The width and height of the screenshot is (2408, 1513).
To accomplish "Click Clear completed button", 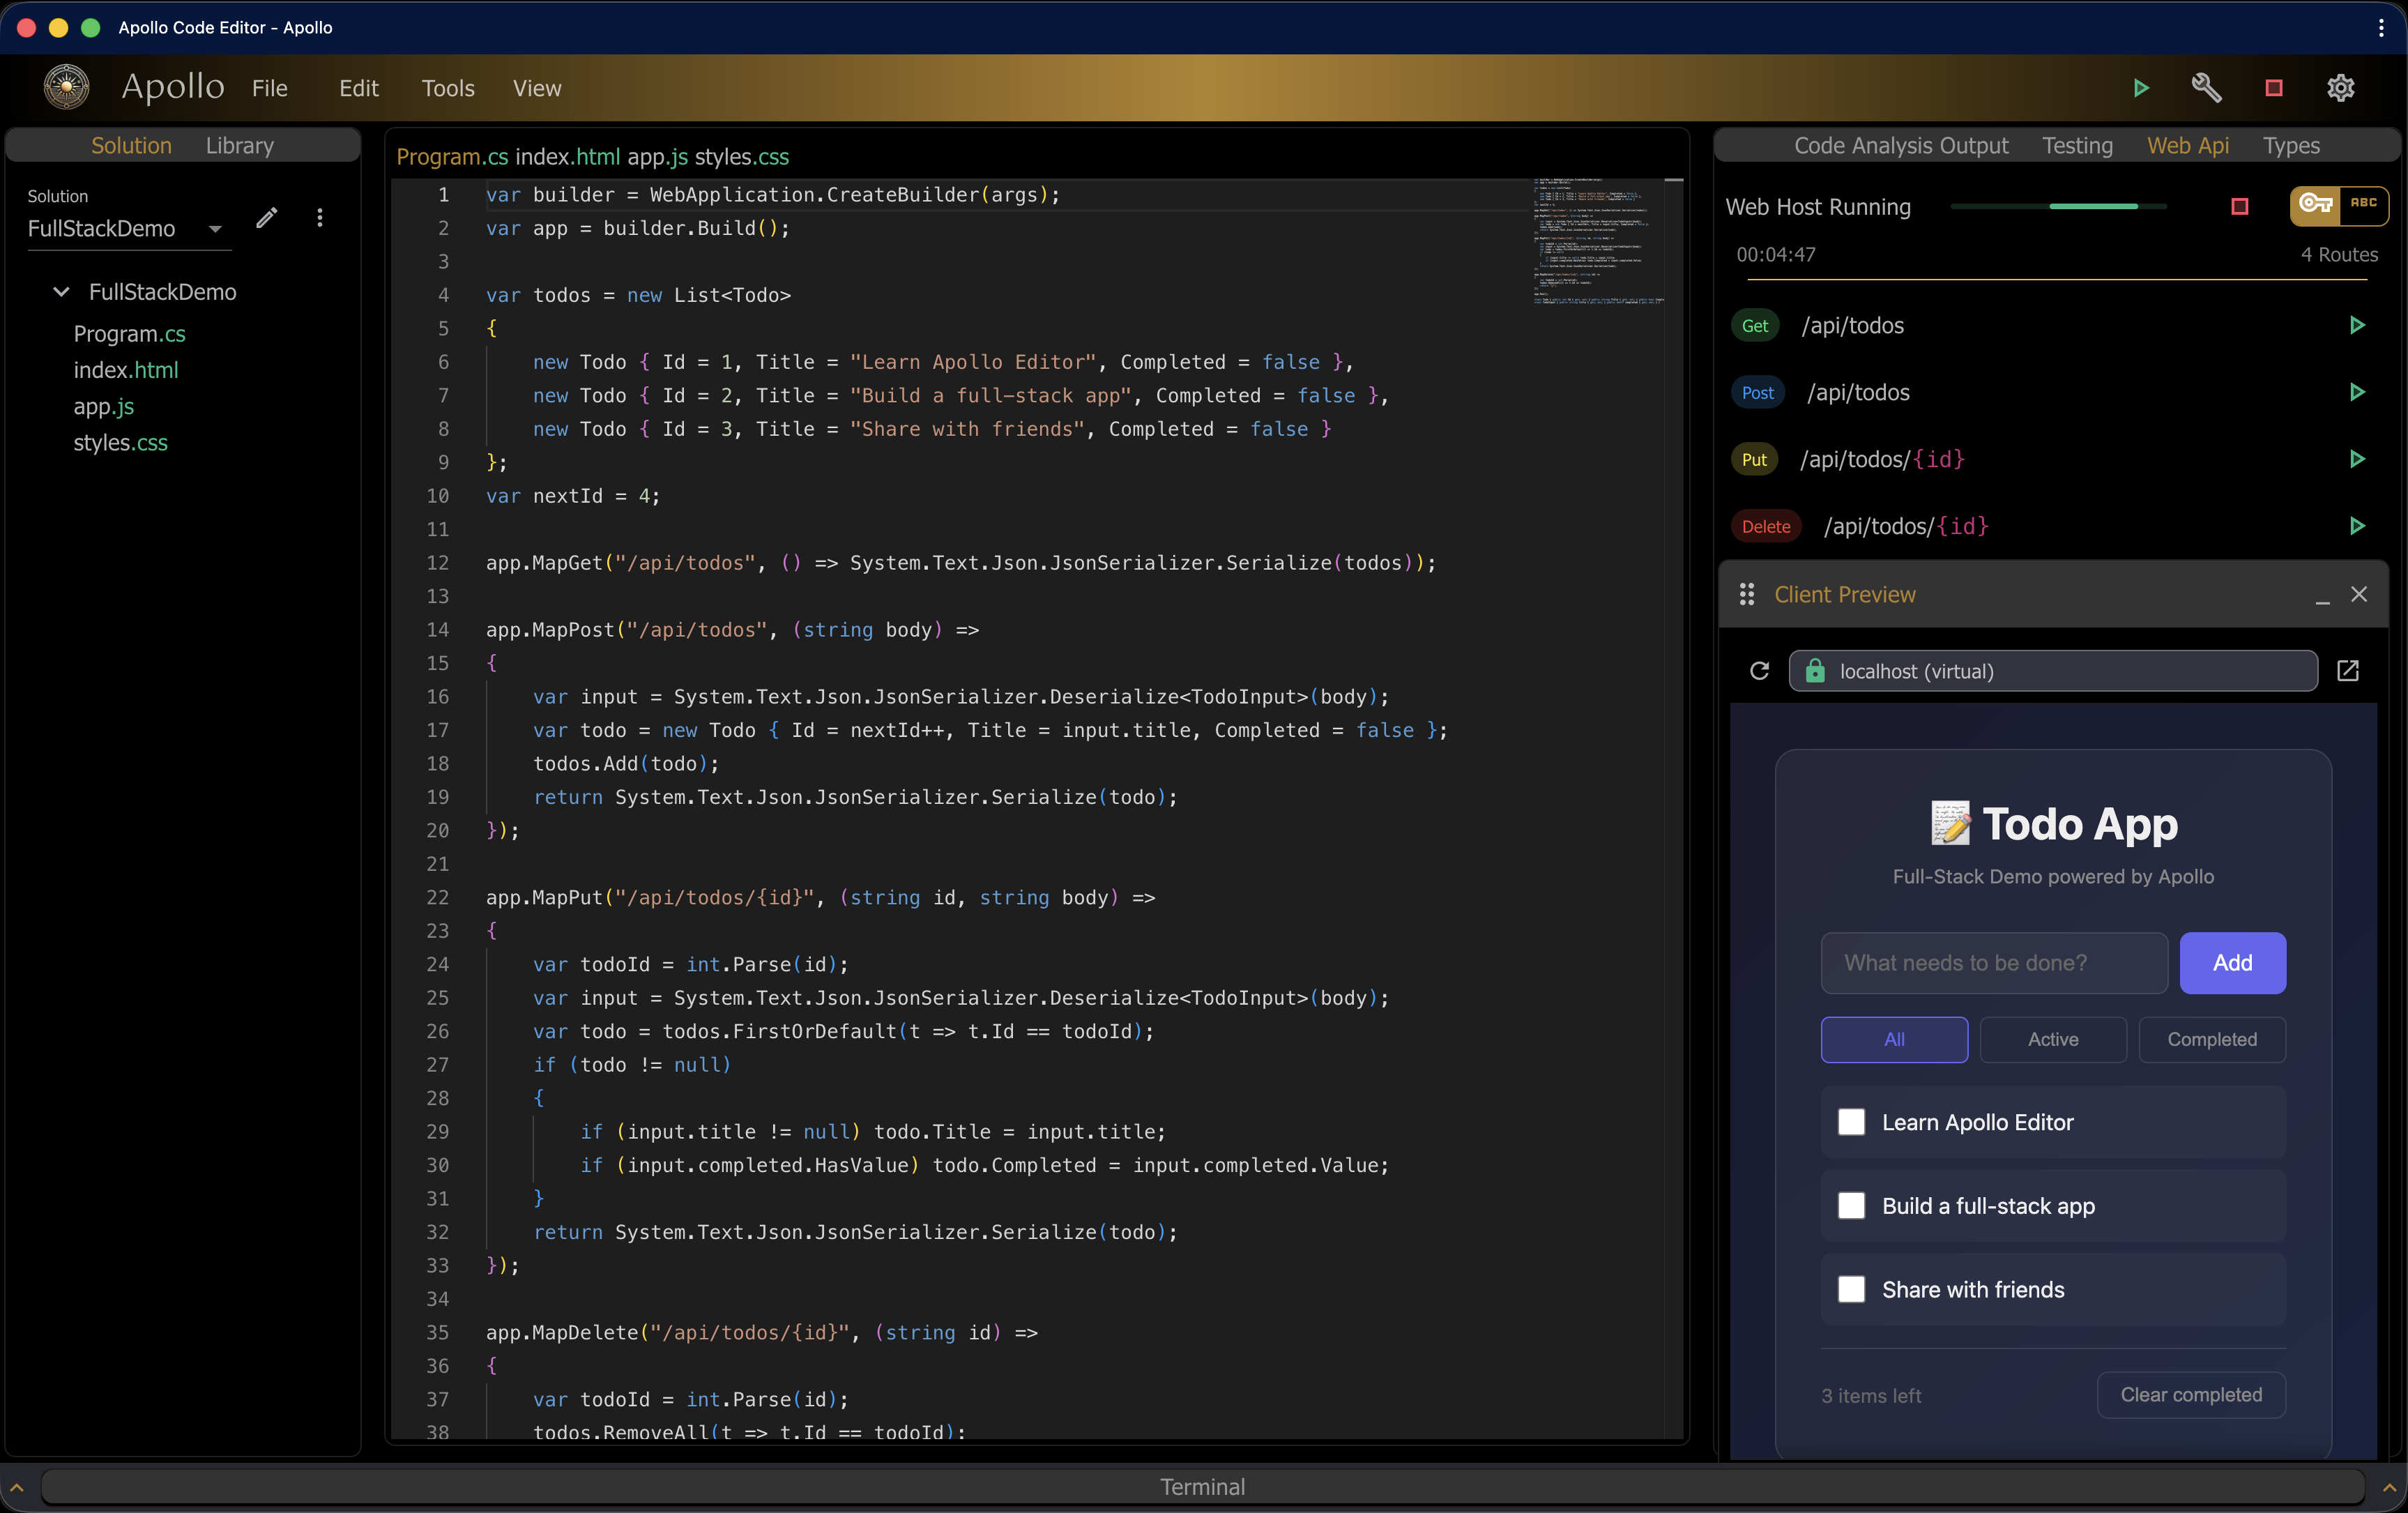I will point(2191,1395).
